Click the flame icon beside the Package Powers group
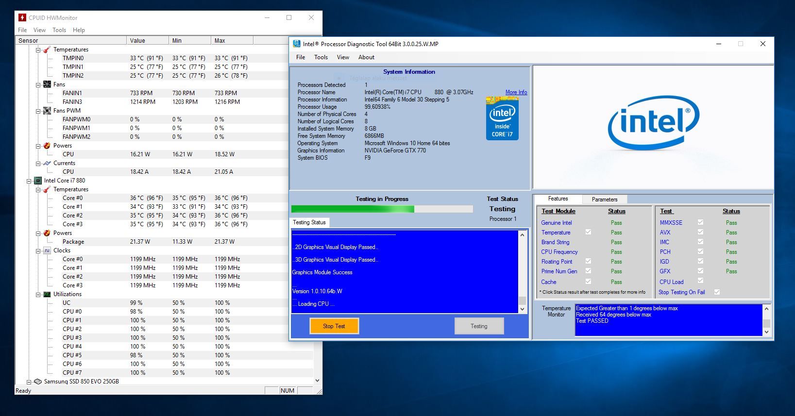The height and width of the screenshot is (416, 795). pos(47,233)
